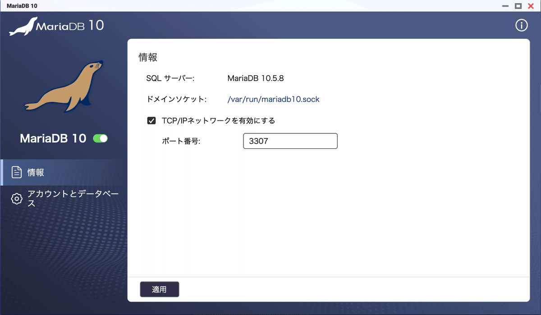Open /var/run/mariadb10.sock link
The height and width of the screenshot is (315, 541).
273,100
